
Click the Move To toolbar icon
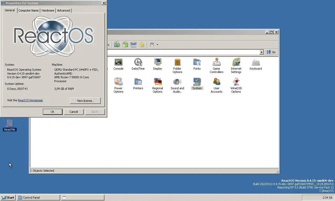coord(117,45)
